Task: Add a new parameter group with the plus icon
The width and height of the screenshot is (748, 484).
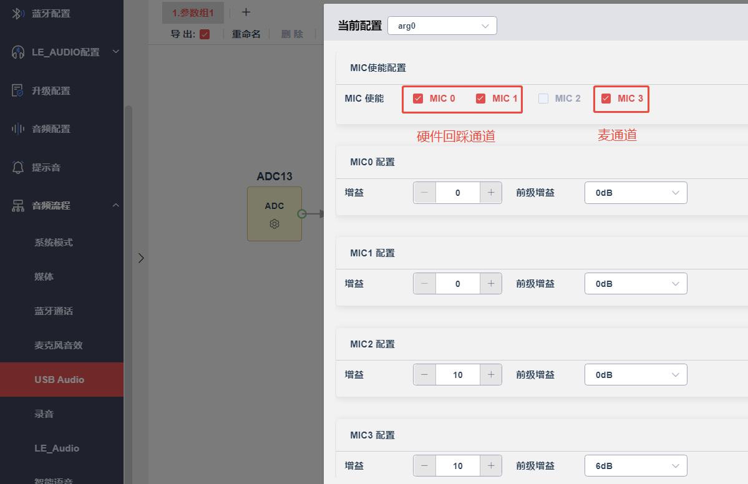Action: [x=246, y=12]
